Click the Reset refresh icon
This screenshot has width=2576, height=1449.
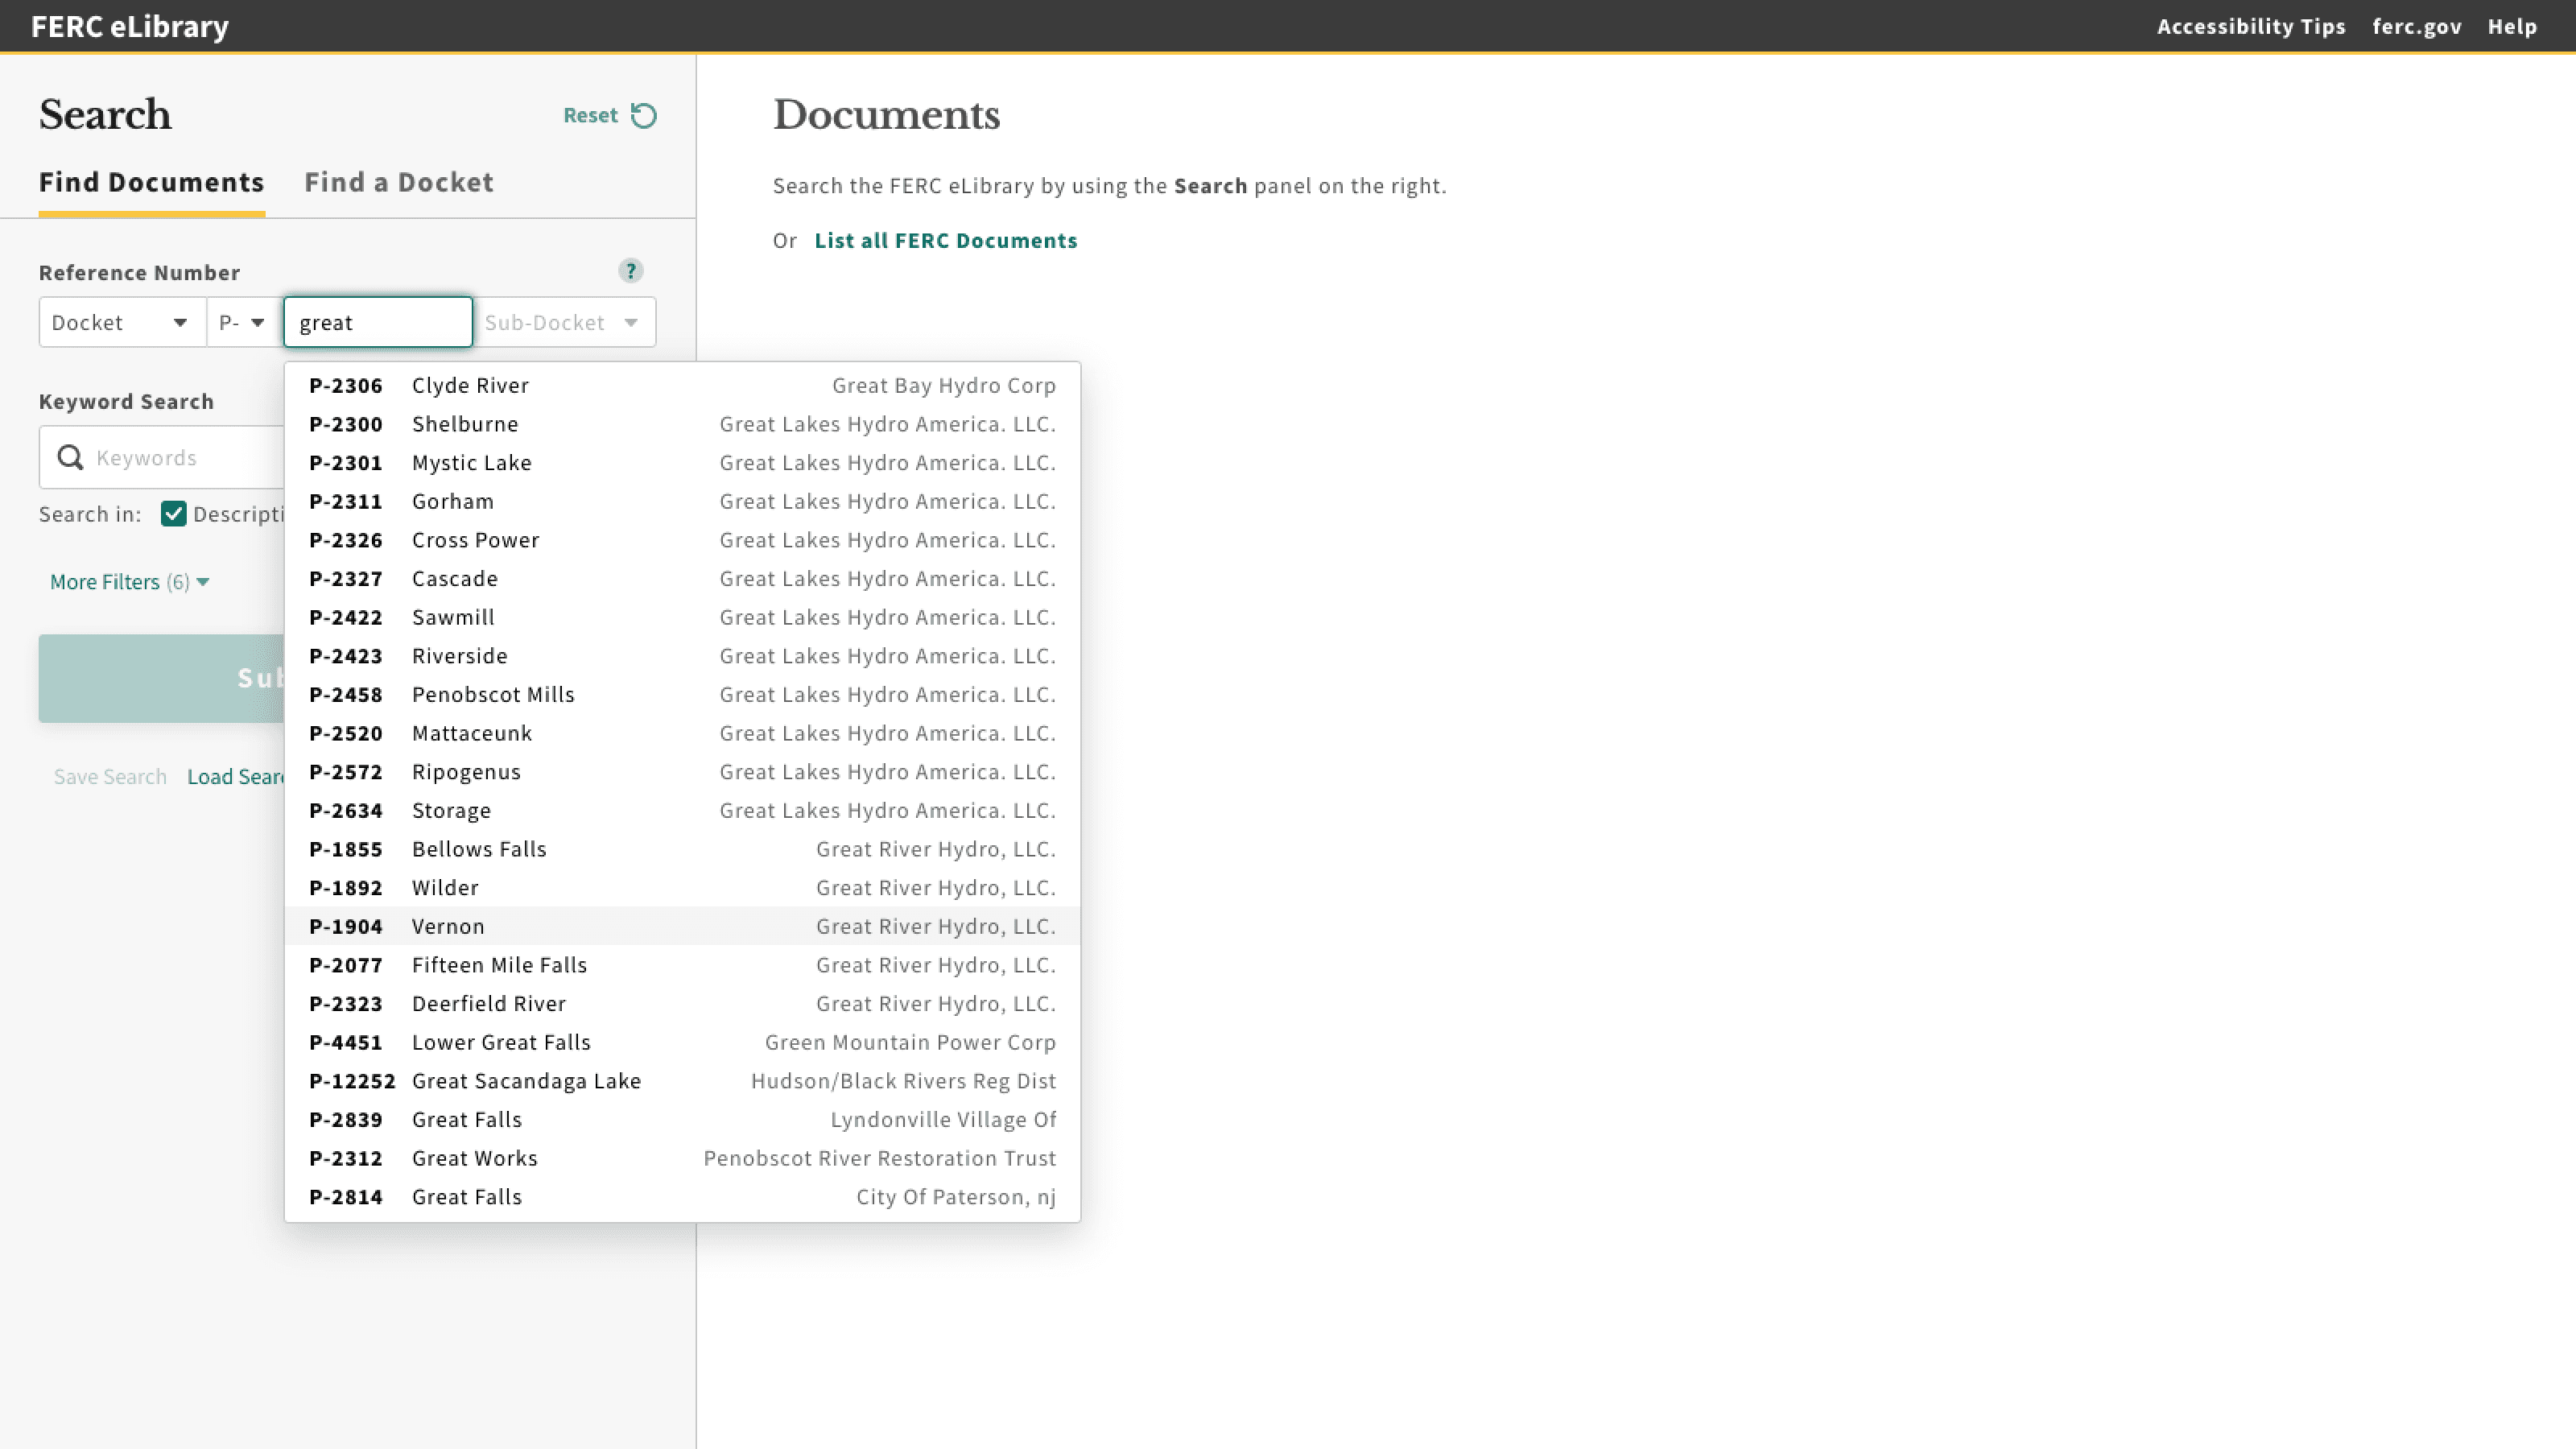pos(644,115)
